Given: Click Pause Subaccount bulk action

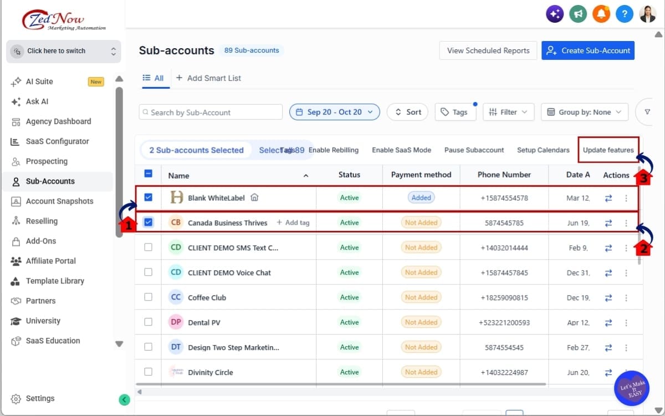Looking at the screenshot, I should click(474, 150).
